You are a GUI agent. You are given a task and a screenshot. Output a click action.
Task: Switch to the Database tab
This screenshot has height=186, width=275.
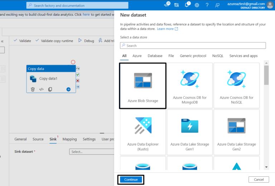(x=155, y=56)
